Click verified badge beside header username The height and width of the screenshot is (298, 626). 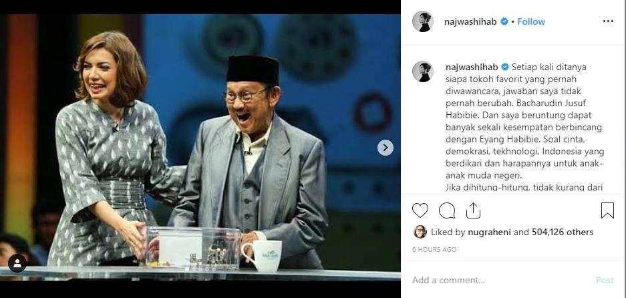(x=504, y=21)
